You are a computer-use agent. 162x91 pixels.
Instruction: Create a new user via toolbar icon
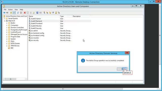point(44,13)
